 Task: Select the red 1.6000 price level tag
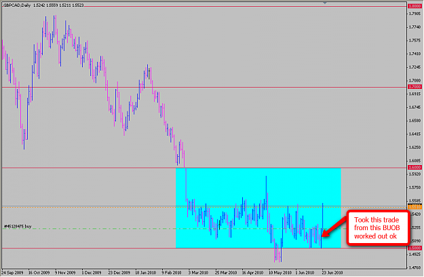click(415, 168)
